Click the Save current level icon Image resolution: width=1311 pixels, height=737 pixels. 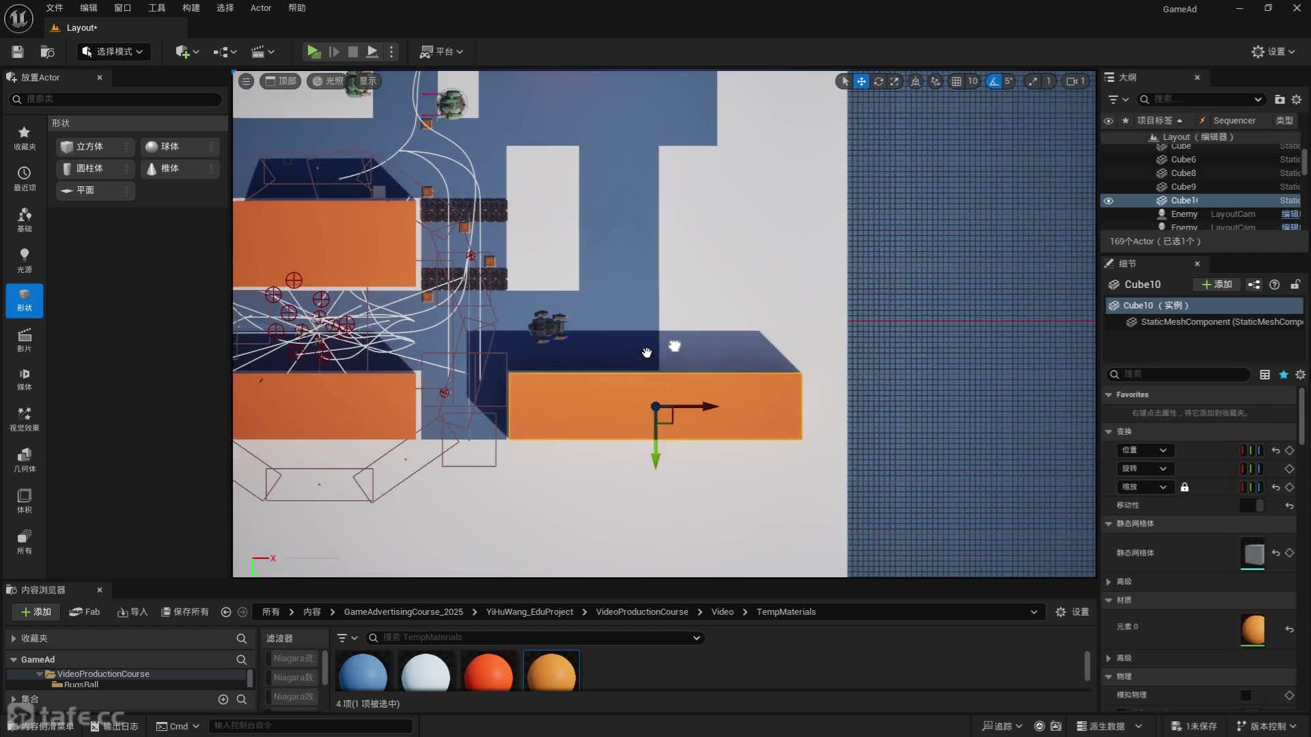pyautogui.click(x=18, y=51)
